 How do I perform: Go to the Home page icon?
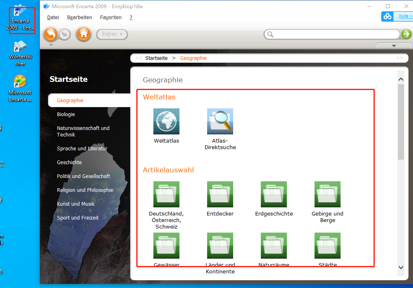83,34
